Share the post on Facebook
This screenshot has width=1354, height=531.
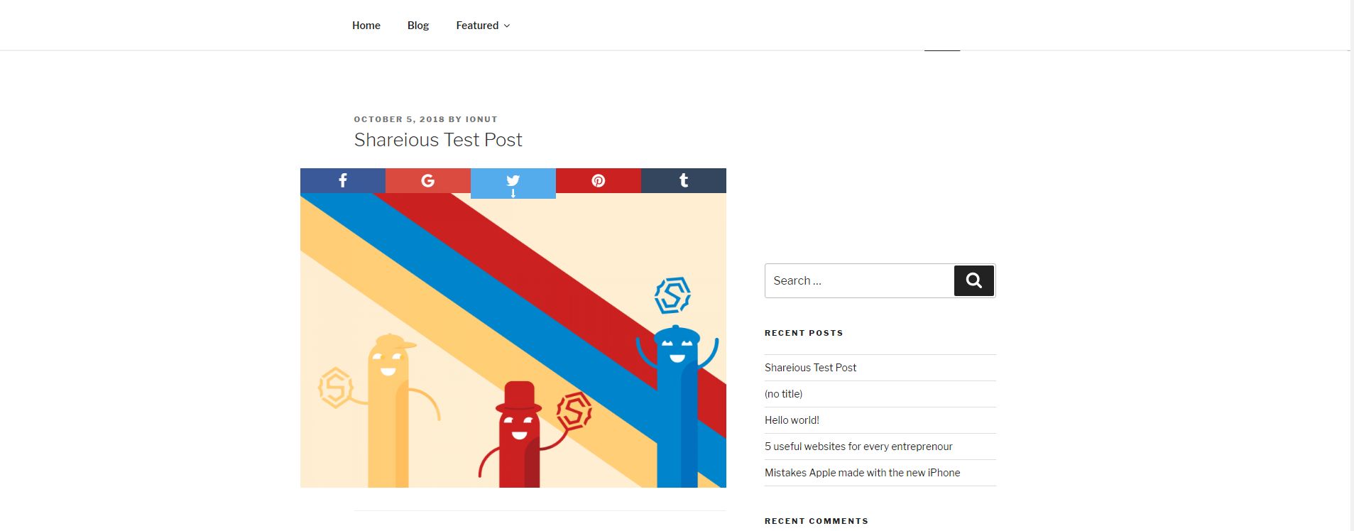point(342,180)
